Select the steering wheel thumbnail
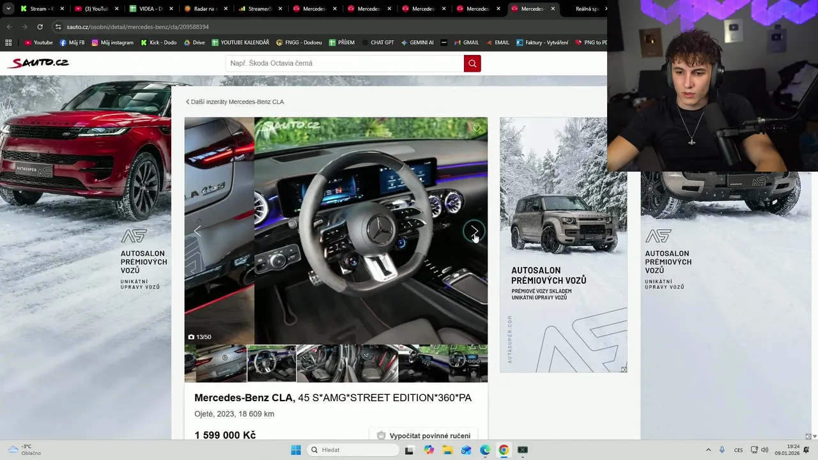Viewport: 818px width, 460px height. click(x=272, y=364)
